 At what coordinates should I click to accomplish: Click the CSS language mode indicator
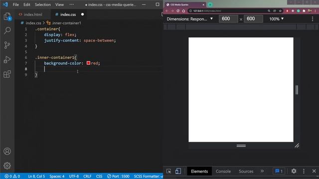coord(99,176)
